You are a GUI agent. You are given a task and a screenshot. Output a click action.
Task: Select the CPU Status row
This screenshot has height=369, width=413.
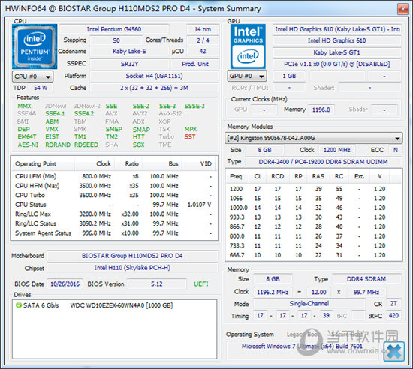coord(114,205)
